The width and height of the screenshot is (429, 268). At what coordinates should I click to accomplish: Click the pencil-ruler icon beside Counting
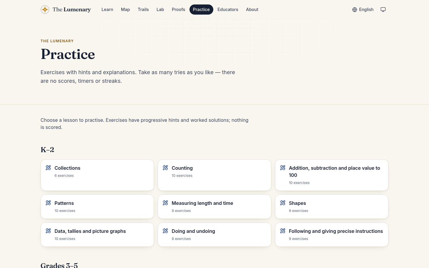[165, 168]
